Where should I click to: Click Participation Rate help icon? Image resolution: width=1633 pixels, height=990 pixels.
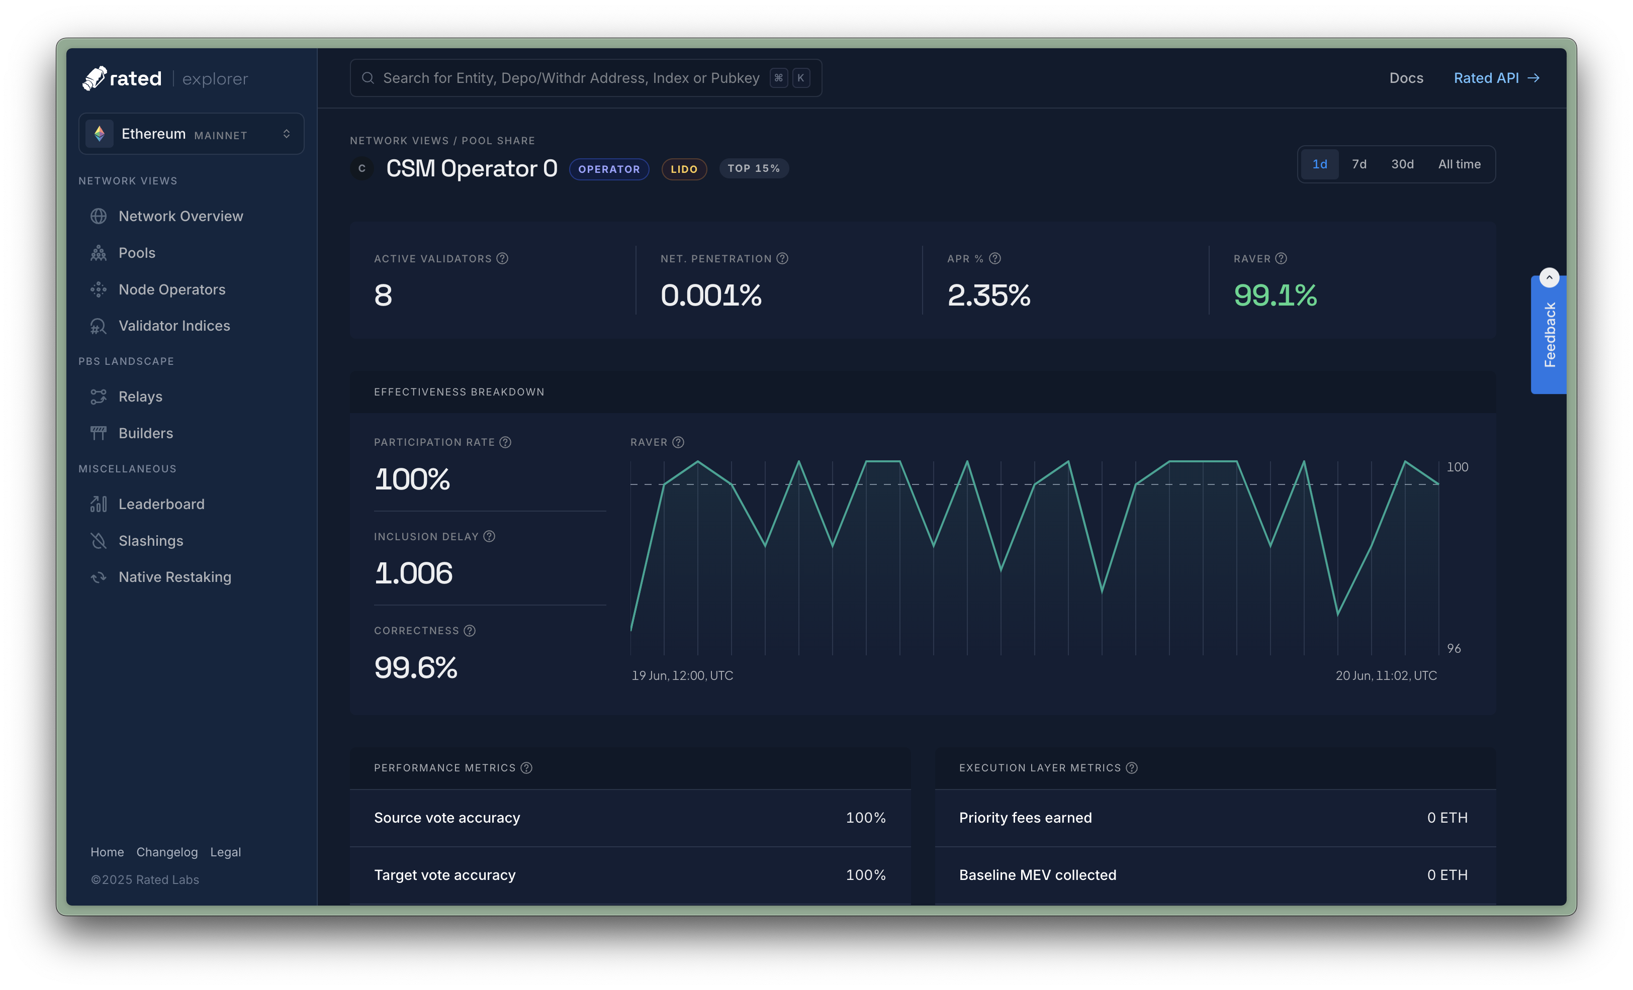coord(506,442)
